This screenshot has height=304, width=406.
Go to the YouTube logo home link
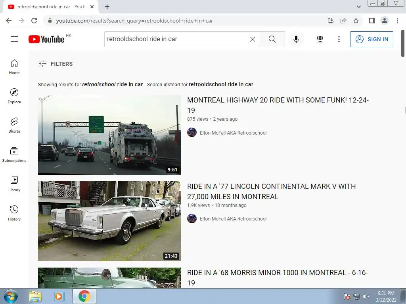(x=46, y=39)
